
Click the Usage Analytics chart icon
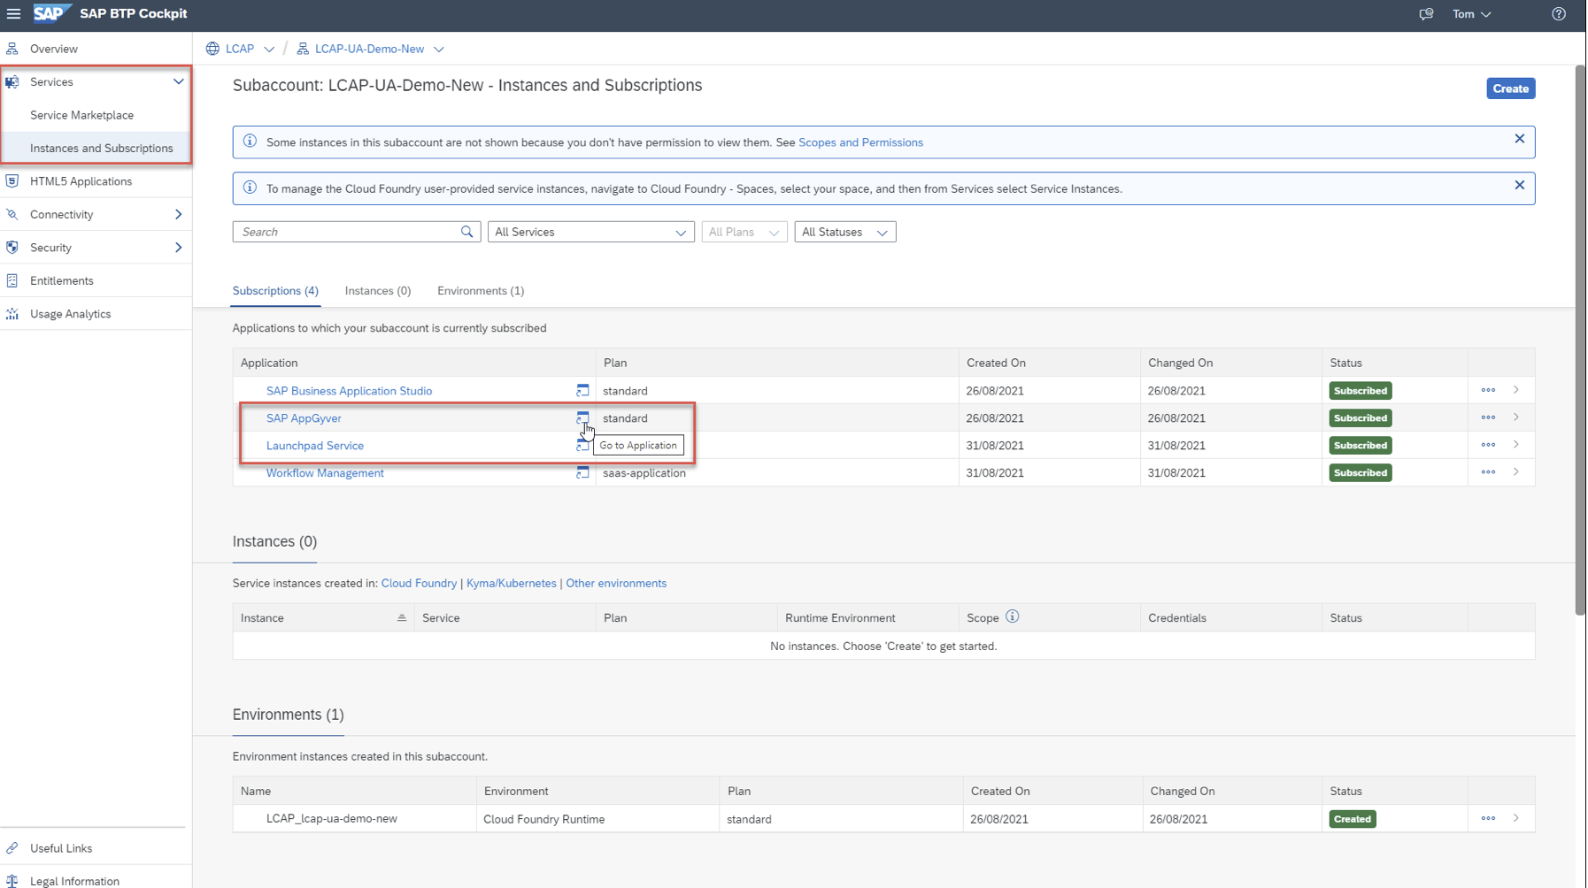(12, 314)
